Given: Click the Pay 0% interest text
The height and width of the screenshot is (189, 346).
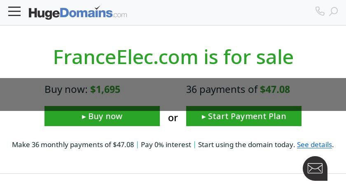Looking at the screenshot, I should pyautogui.click(x=166, y=145).
